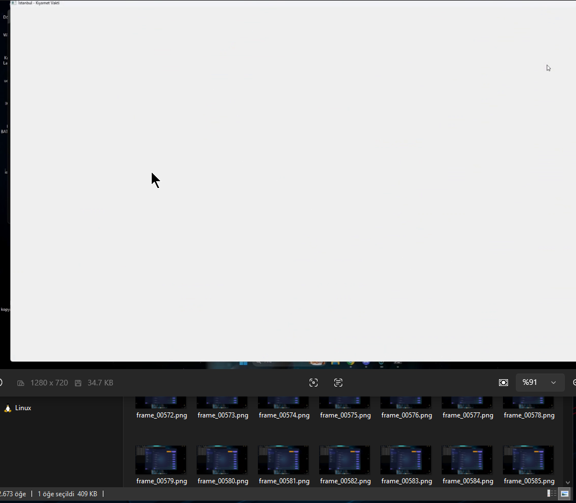Click the '1 öğe seçildi 409 KB' status text
Screen dimensions: 576x503
click(67, 494)
